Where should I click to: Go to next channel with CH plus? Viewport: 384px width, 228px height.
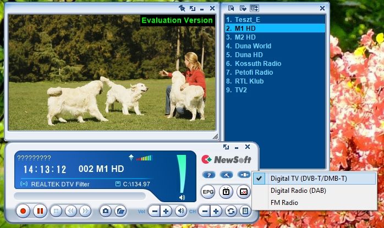point(216,211)
